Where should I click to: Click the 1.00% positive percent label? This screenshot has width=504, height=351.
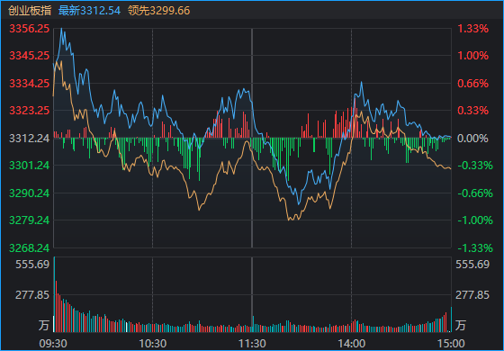pyautogui.click(x=472, y=56)
